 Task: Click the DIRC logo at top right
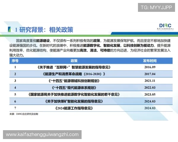[x=165, y=27]
